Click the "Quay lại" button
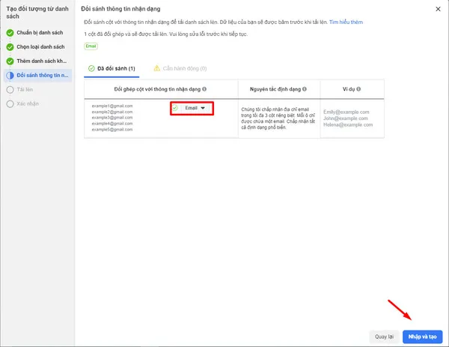This screenshot has width=449, height=347. pos(384,337)
